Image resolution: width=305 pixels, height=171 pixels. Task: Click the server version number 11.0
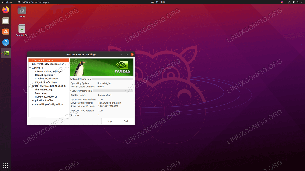coord(100,100)
